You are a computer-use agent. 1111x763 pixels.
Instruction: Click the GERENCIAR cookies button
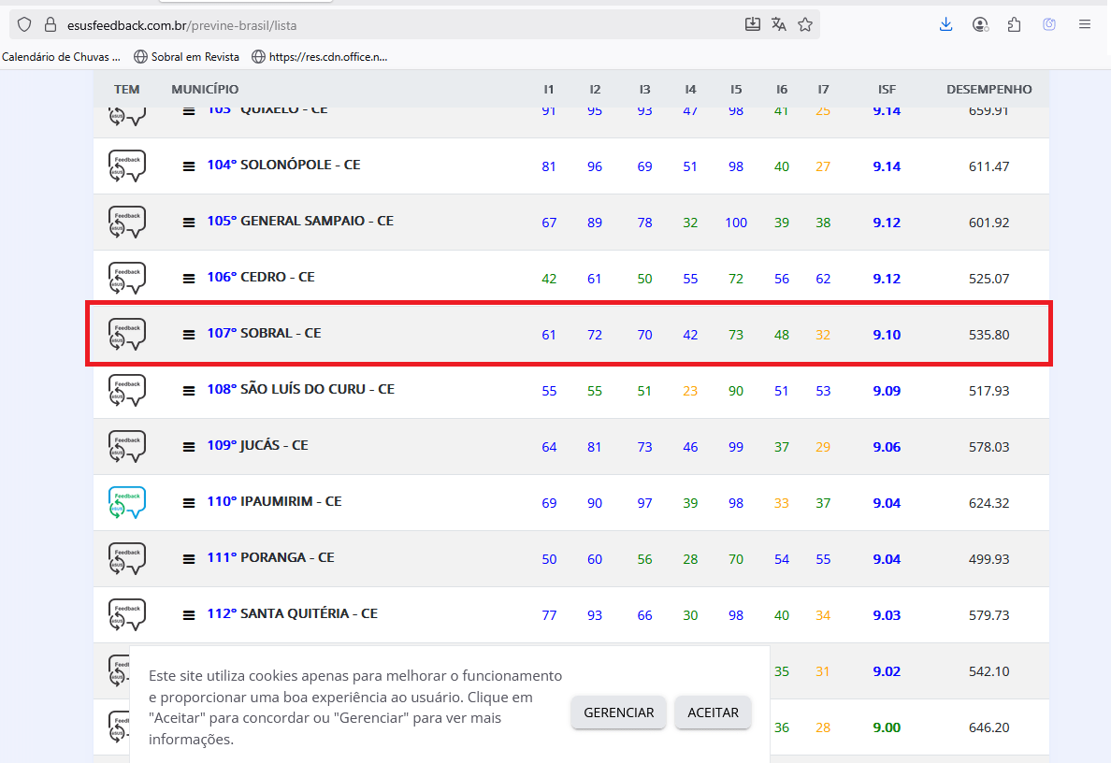coord(619,713)
